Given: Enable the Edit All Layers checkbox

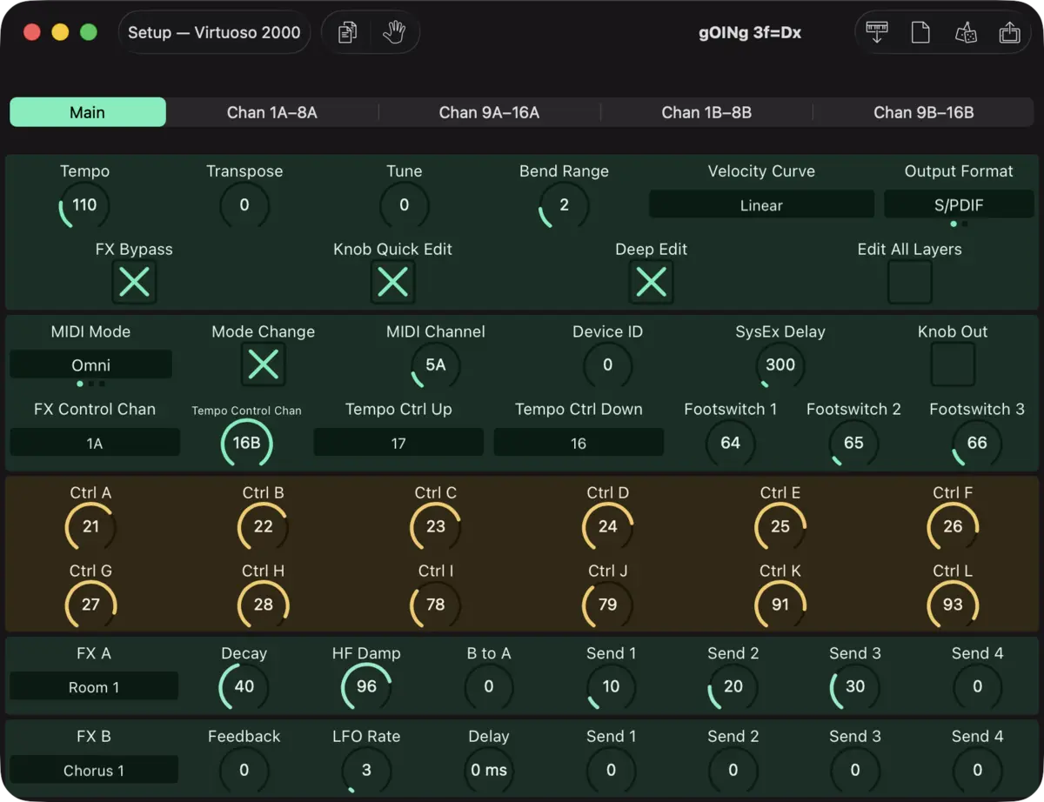Looking at the screenshot, I should 910,282.
